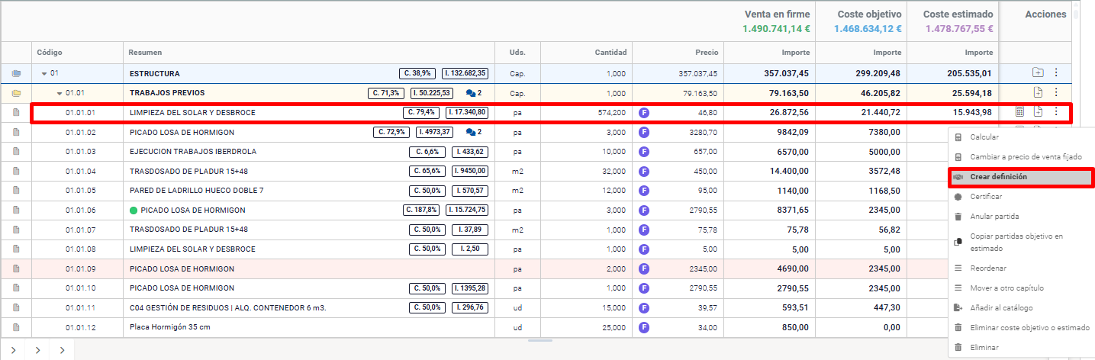Click the F price badge for EJECUCION TRABAJOS IBERDROLA
The image size is (1095, 360).
click(644, 152)
